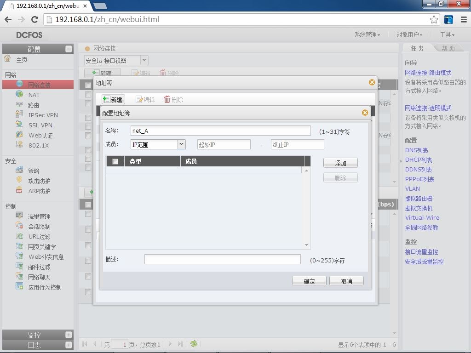Click the 攻击防护 shield icon

tap(19, 180)
